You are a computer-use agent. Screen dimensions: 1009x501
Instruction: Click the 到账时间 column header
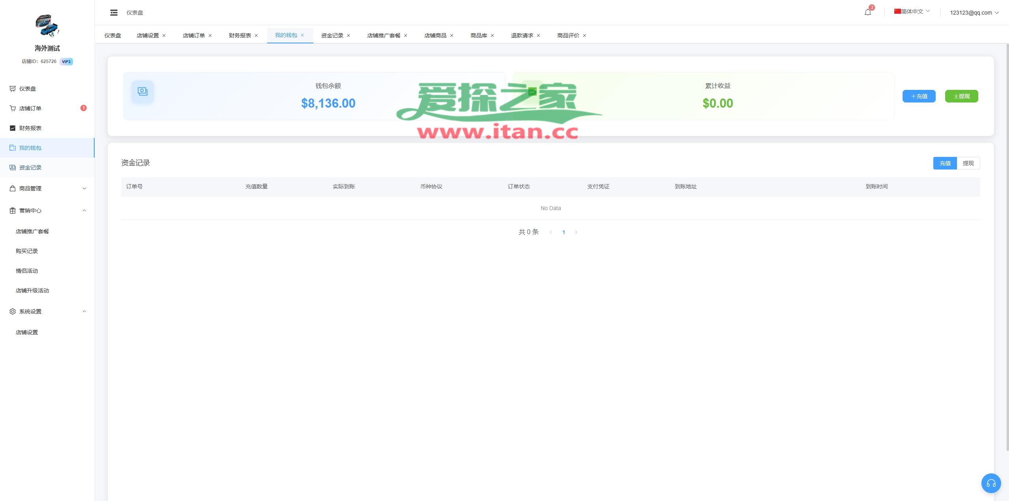click(x=877, y=186)
